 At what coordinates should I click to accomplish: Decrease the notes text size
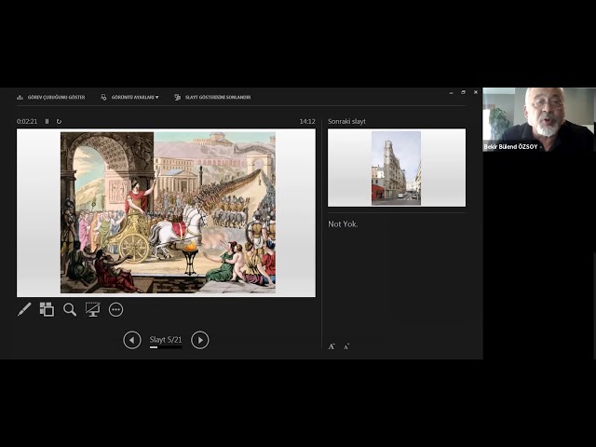pos(346,346)
